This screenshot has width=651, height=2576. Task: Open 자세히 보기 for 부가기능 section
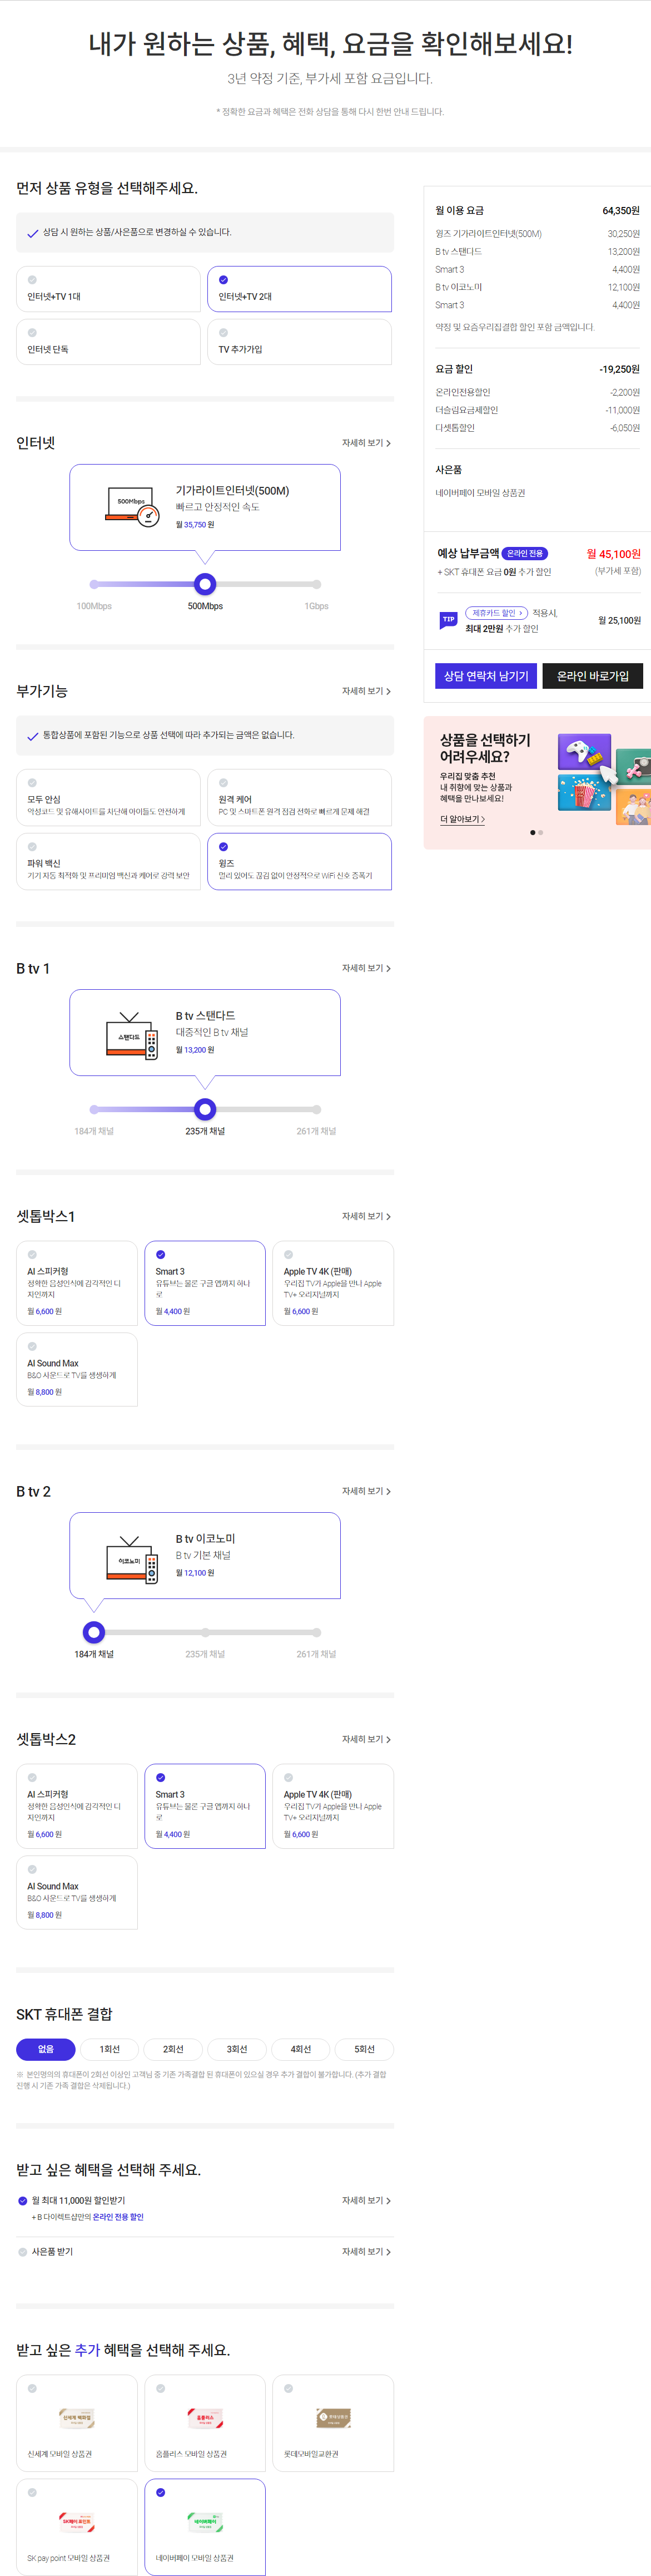coord(366,691)
